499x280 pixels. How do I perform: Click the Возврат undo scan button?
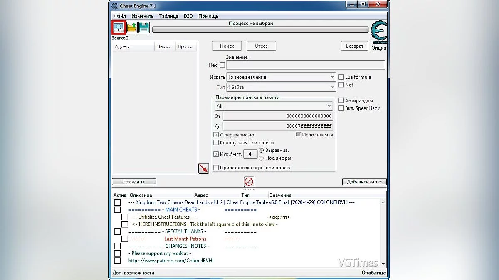(x=355, y=46)
